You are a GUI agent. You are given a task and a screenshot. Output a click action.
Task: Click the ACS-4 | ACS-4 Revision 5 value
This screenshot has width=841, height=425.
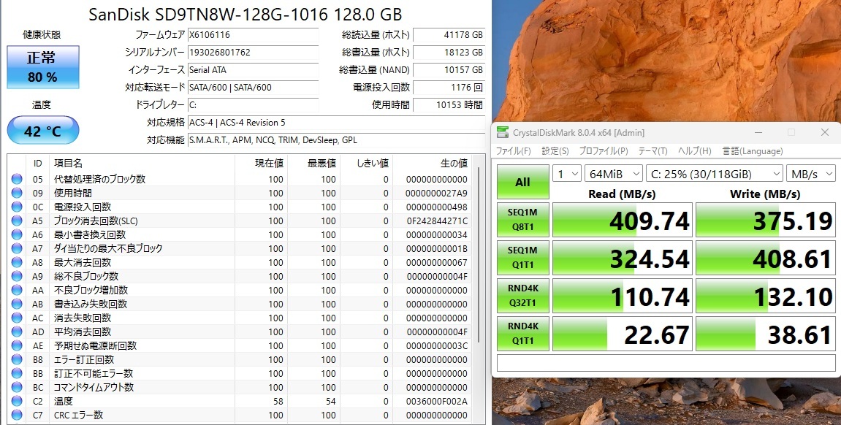pyautogui.click(x=336, y=122)
